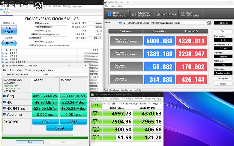Open TxBENCH Basic Benchmark tab
This screenshot has height=146, width=234.
(118, 14)
